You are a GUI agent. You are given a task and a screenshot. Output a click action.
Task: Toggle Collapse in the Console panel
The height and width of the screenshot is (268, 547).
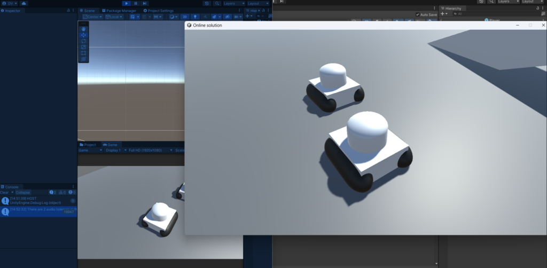pyautogui.click(x=23, y=192)
